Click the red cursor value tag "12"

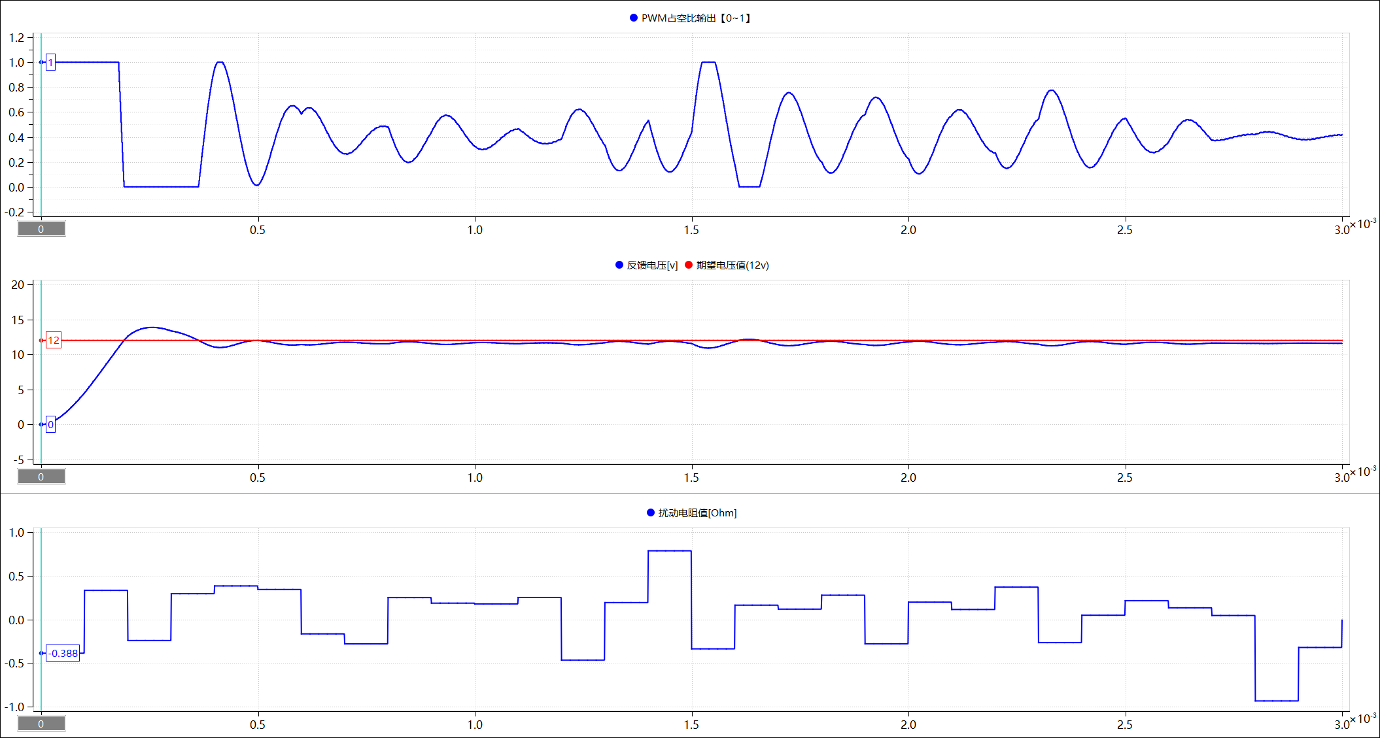pos(54,340)
